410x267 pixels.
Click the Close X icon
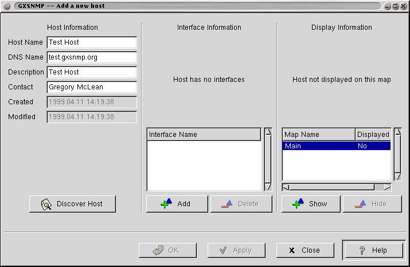[292, 250]
